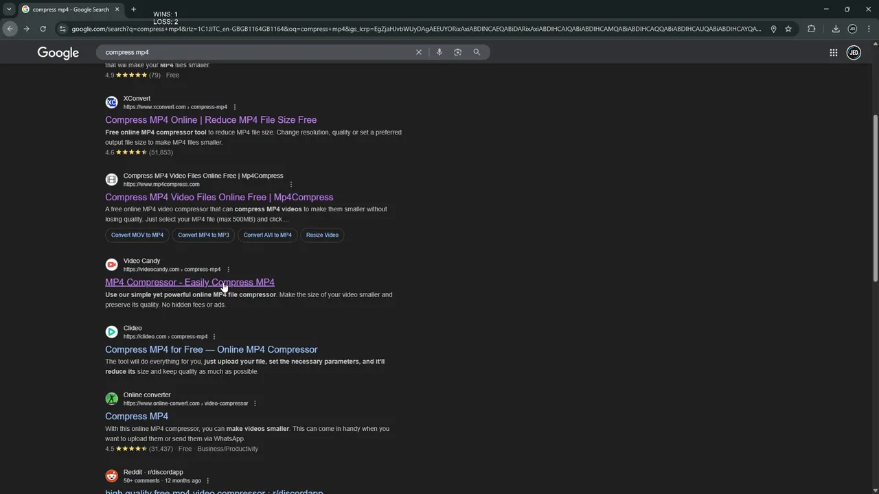Open Compress MP4 Online XConvert link
This screenshot has width=879, height=494.
[x=211, y=120]
